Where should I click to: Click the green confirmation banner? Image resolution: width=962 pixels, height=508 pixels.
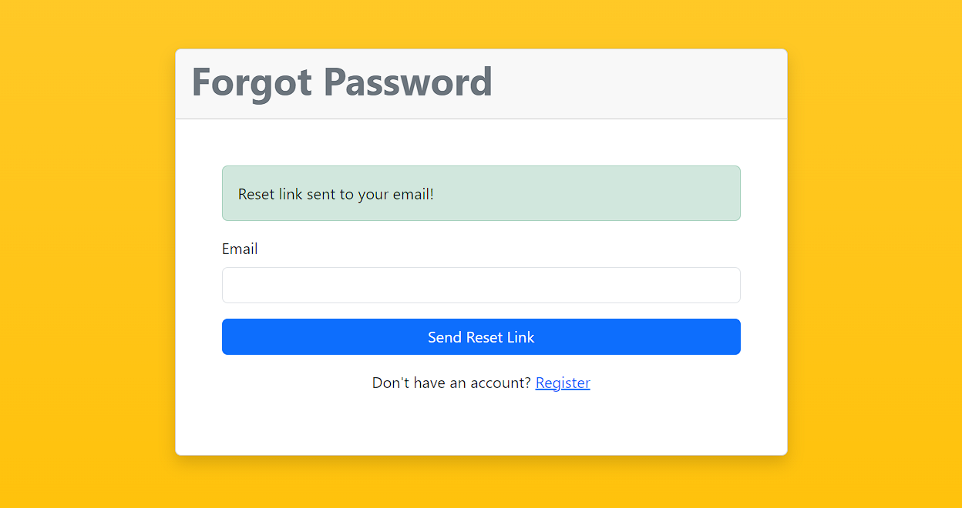click(x=481, y=193)
